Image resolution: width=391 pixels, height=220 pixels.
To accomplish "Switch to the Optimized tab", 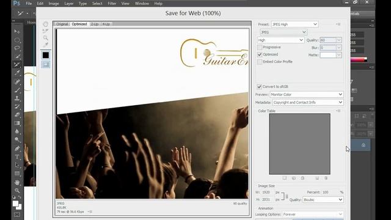I will tap(79, 24).
